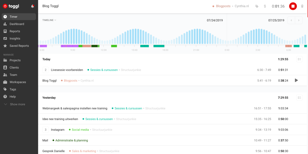Go to Reports page
Screen dimensions: 308x154
(x=15, y=31)
